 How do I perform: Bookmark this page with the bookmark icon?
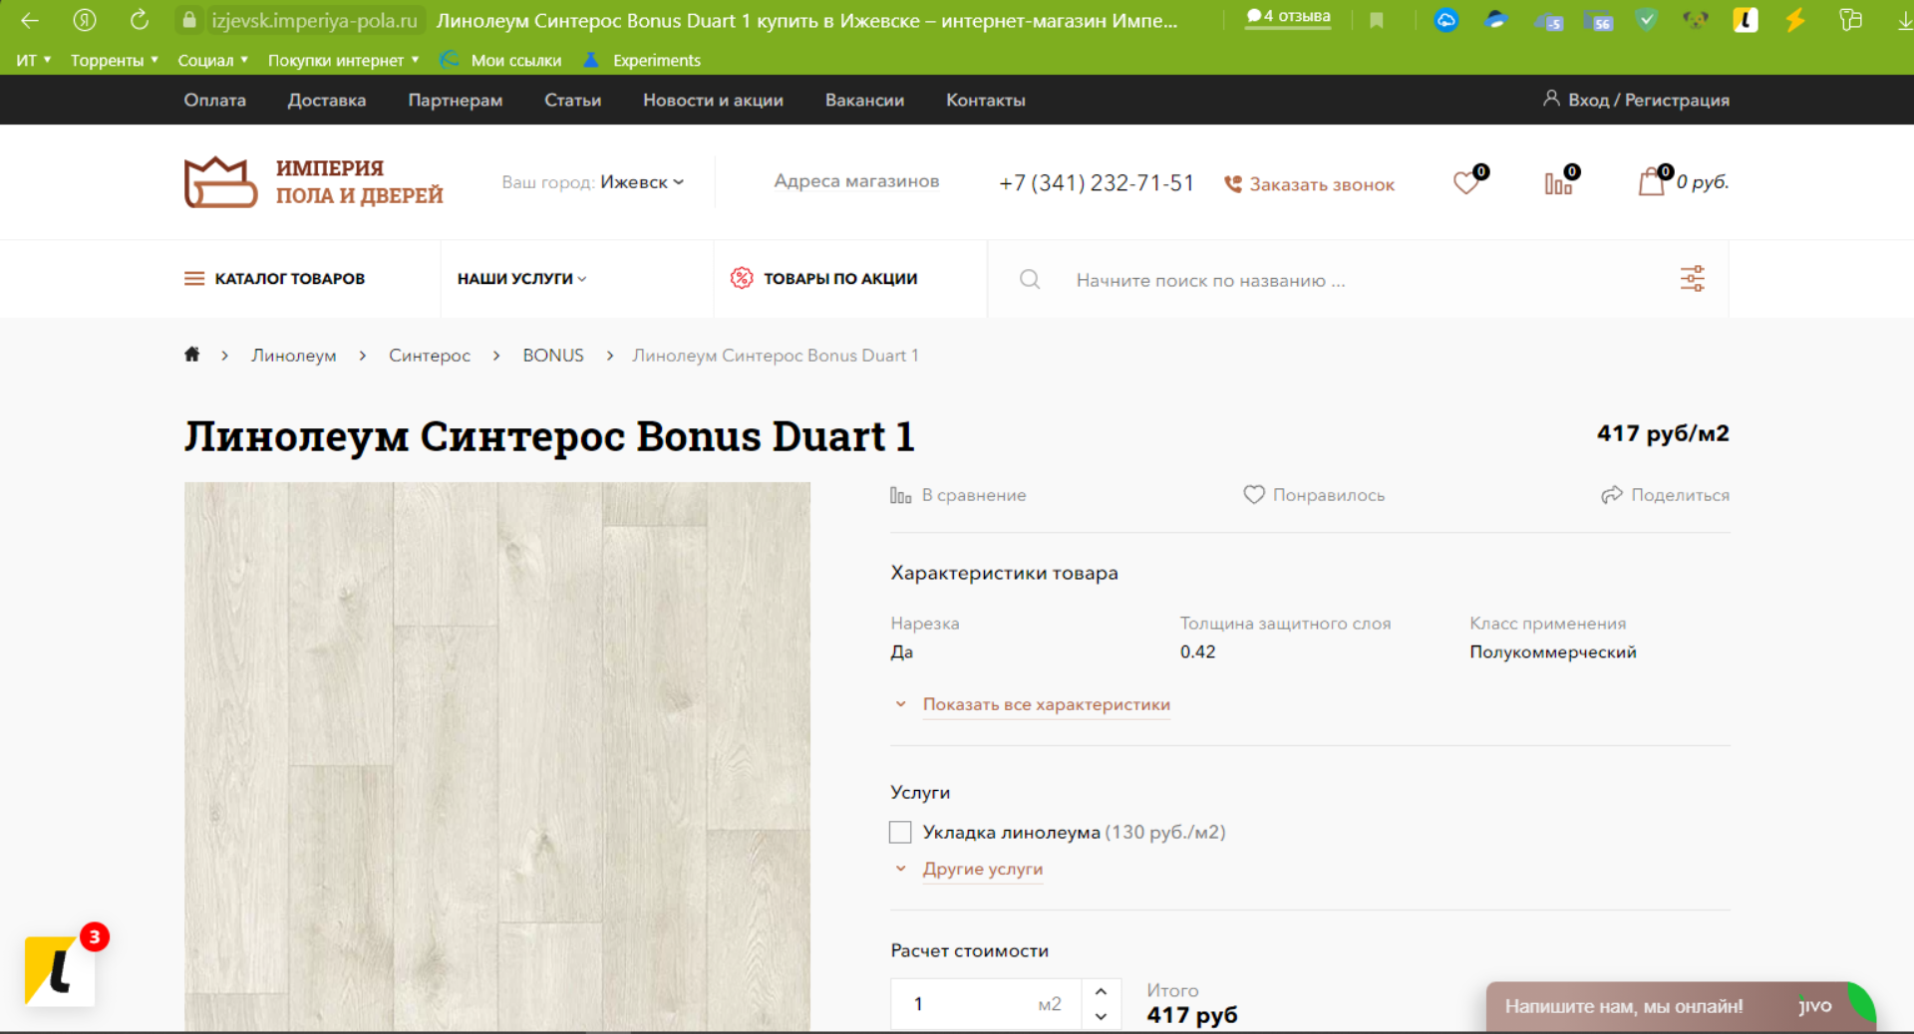pyautogui.click(x=1377, y=20)
